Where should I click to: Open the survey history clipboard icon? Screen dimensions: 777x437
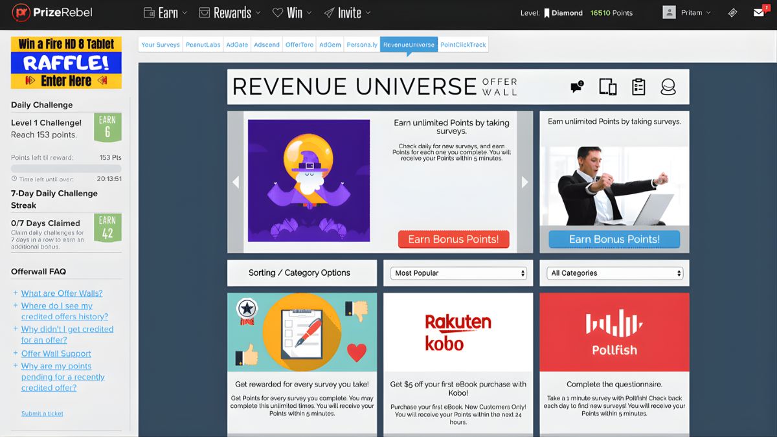638,86
